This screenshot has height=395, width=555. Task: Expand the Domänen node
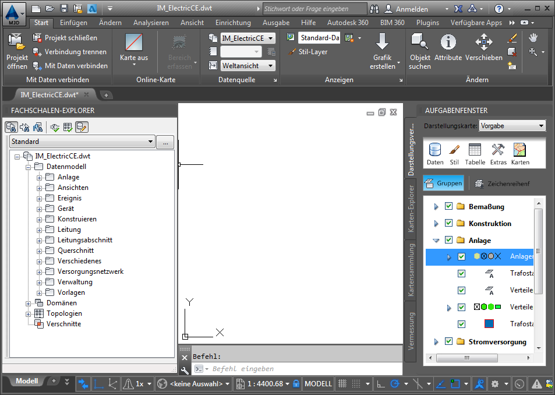(x=28, y=304)
